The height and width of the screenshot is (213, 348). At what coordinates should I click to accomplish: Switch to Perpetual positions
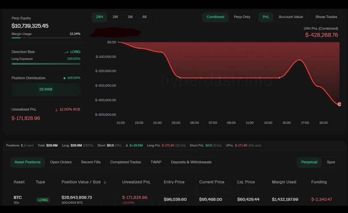[309, 162]
